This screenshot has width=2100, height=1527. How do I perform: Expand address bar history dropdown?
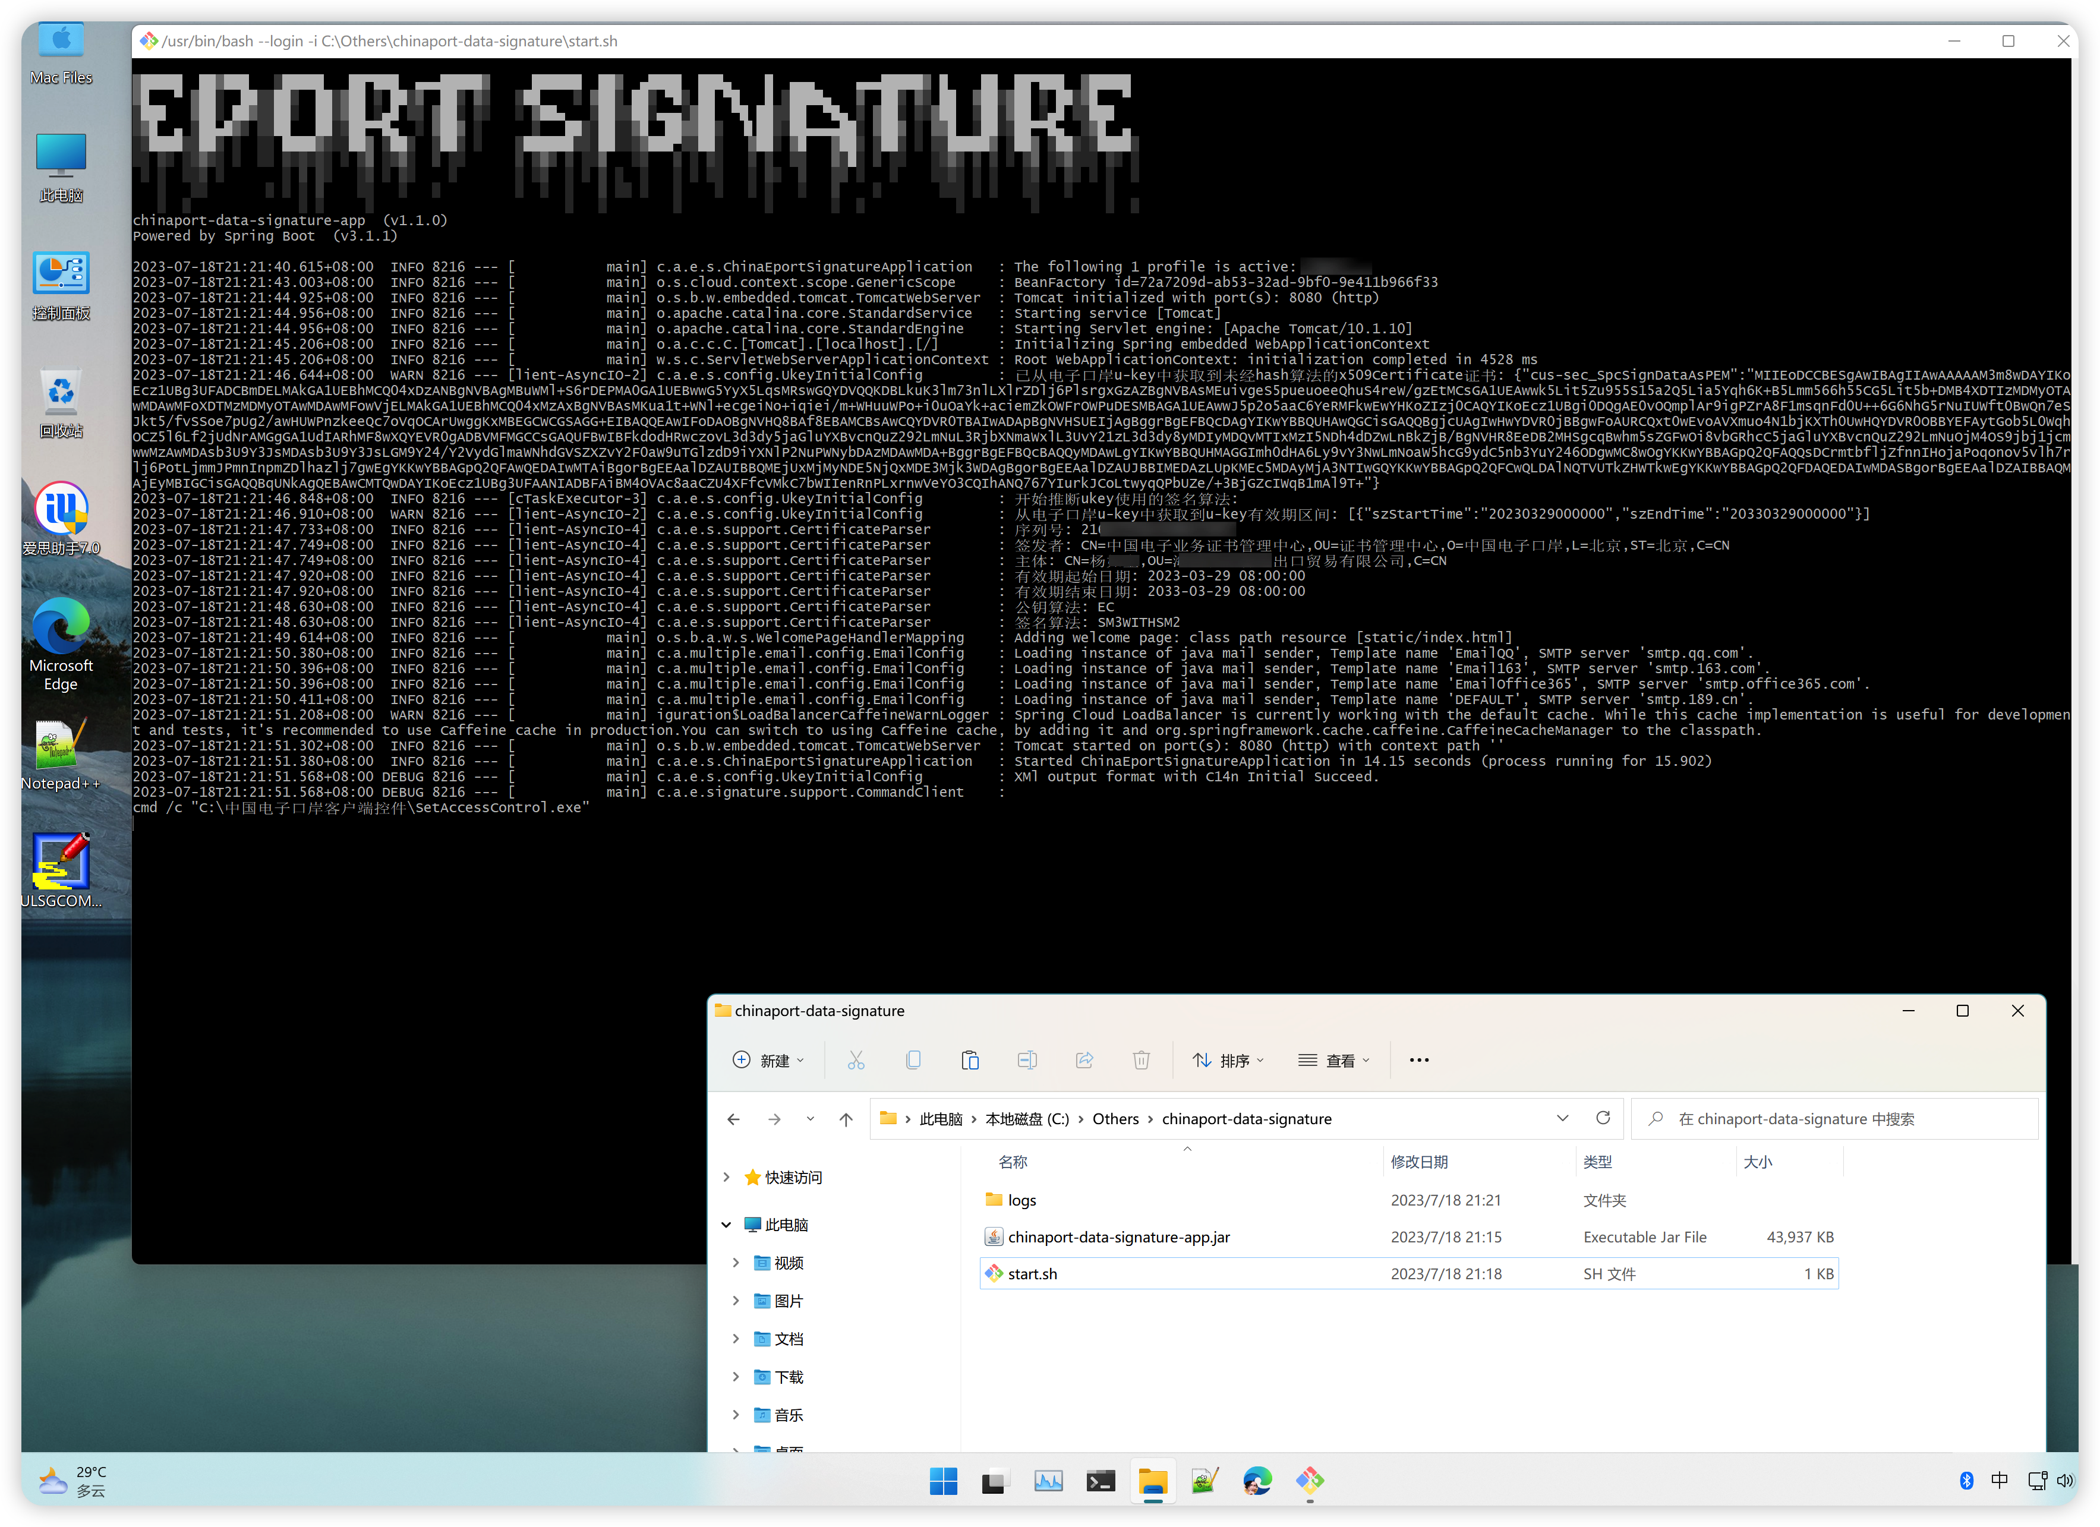tap(1562, 1118)
